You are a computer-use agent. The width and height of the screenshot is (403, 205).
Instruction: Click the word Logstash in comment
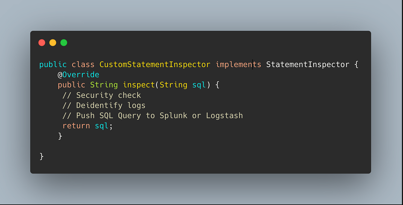click(224, 116)
